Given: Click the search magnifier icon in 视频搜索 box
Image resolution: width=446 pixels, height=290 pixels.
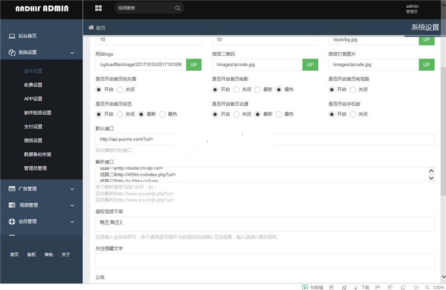Looking at the screenshot, I should (x=177, y=8).
